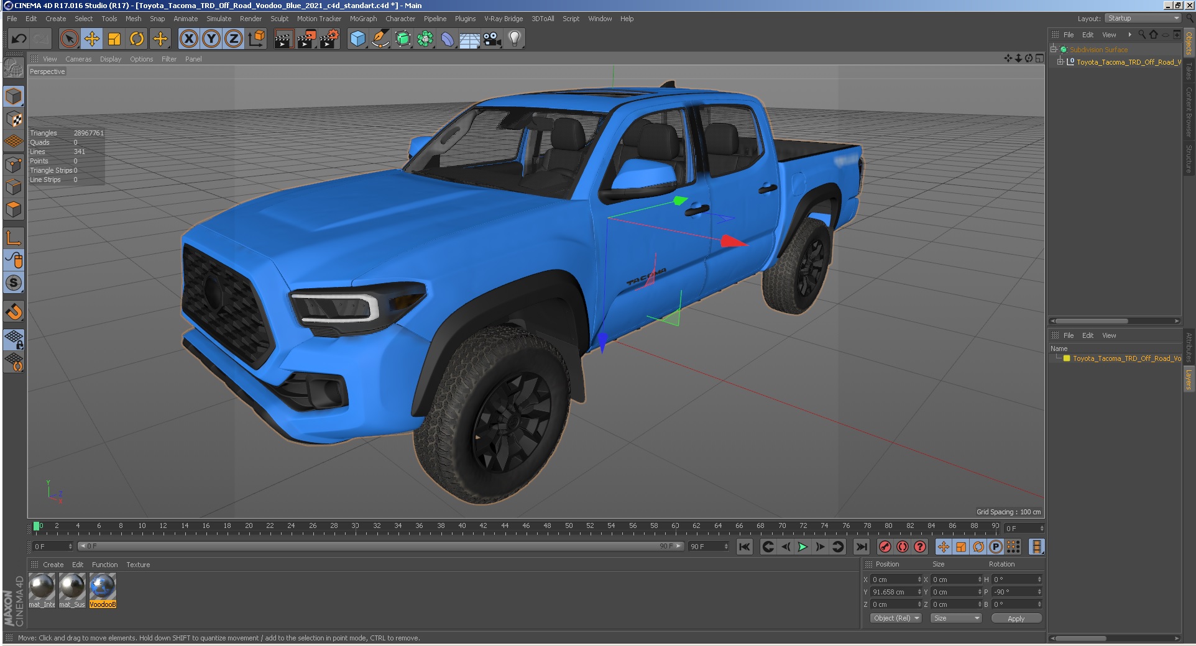1196x646 pixels.
Task: Select the VoodooB material thumbnail
Action: (x=103, y=590)
